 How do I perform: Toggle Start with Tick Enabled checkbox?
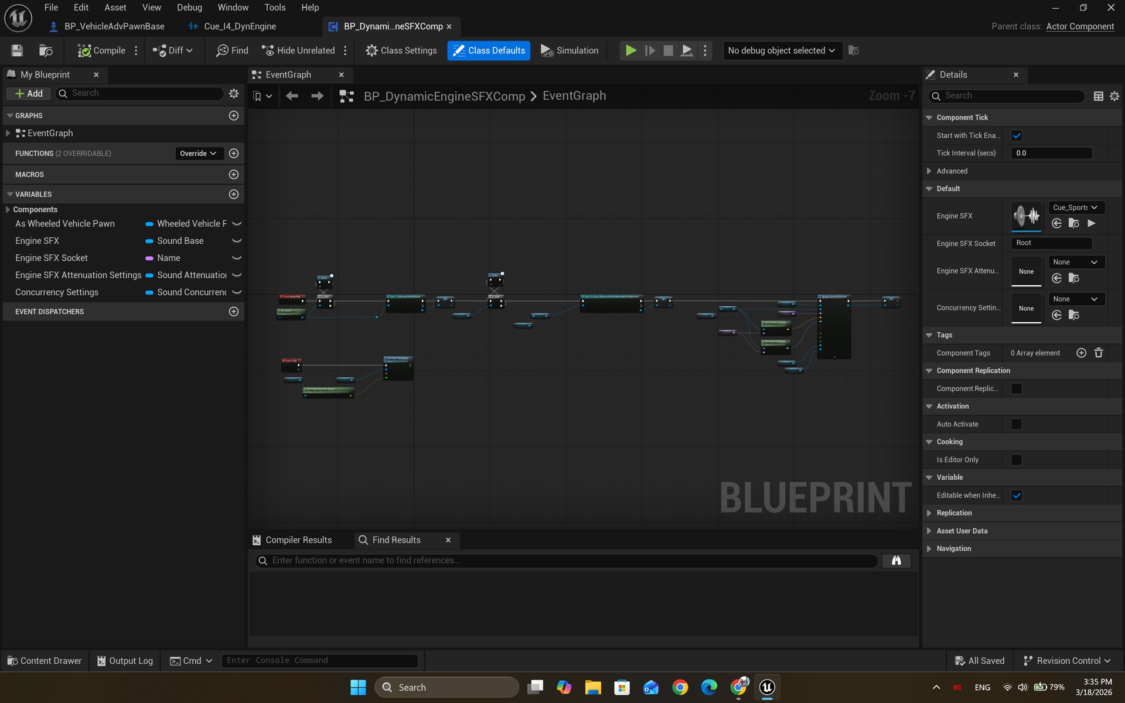pos(1017,135)
